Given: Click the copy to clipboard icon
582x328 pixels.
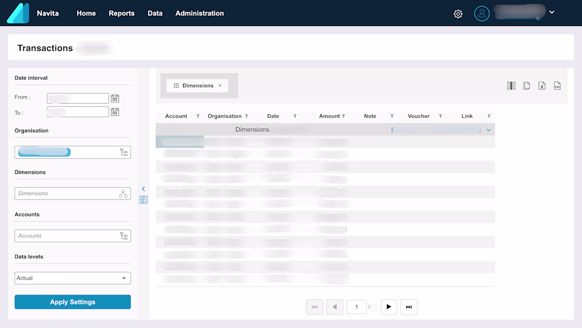Looking at the screenshot, I should coord(526,86).
